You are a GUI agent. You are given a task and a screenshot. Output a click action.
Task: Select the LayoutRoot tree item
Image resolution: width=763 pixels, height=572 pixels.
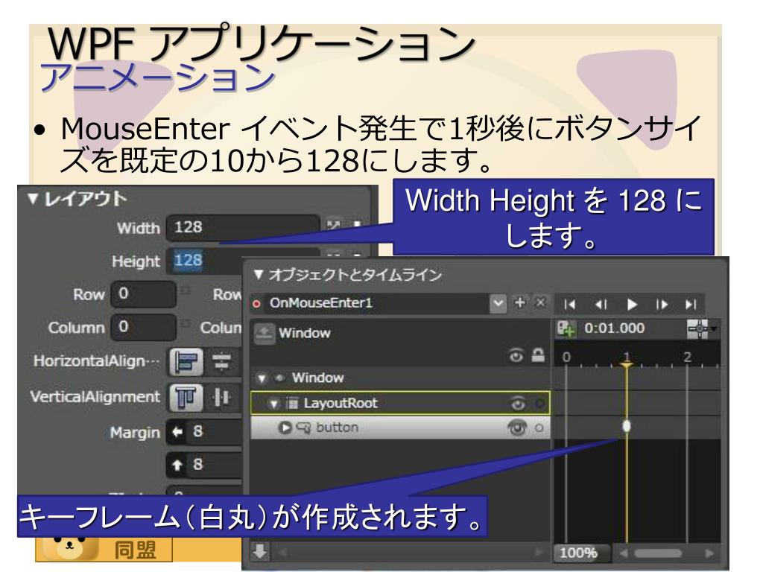tap(341, 403)
